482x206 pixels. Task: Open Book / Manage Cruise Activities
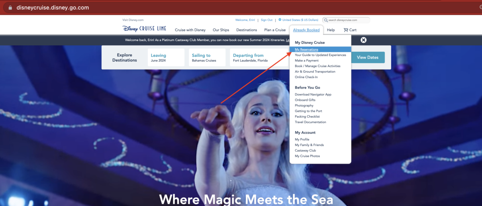click(317, 66)
